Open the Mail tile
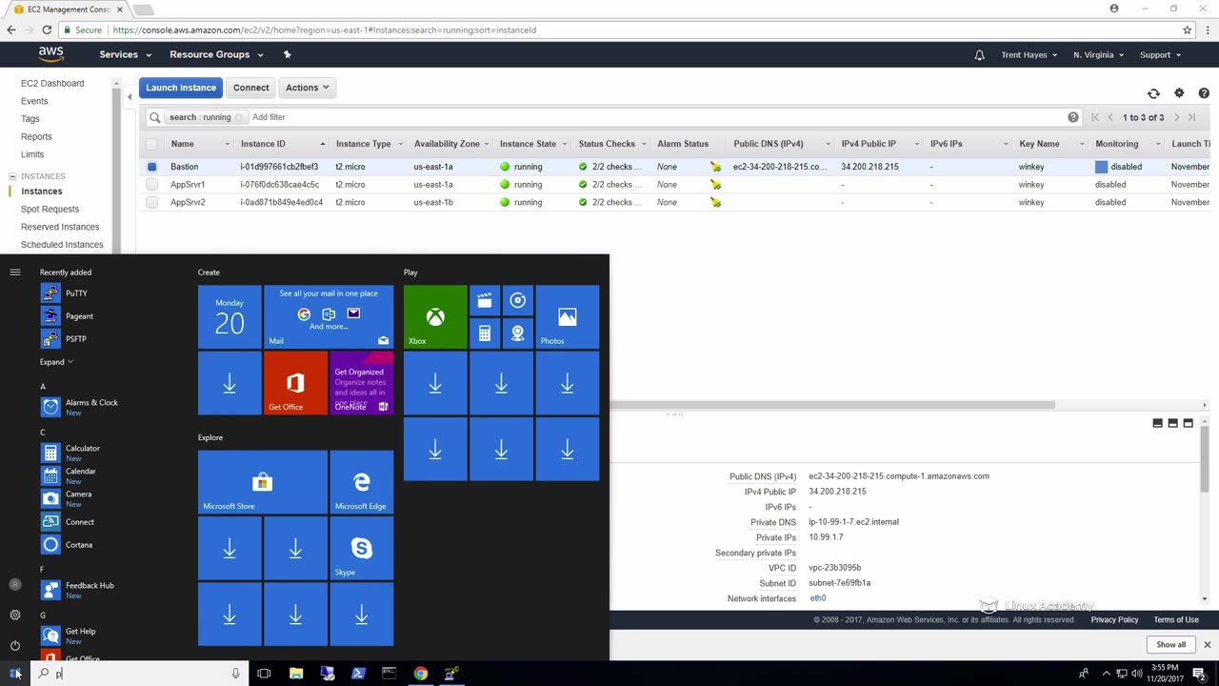 pos(329,317)
